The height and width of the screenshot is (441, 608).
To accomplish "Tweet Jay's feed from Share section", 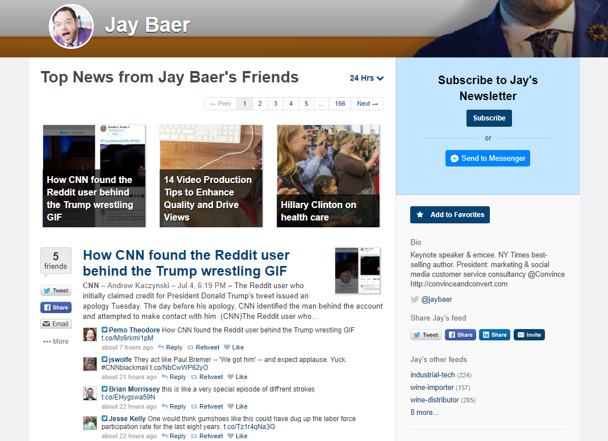I will [x=426, y=335].
